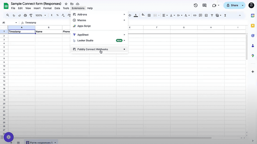Open the Google account avatar
This screenshot has width=257, height=144.
[251, 5]
